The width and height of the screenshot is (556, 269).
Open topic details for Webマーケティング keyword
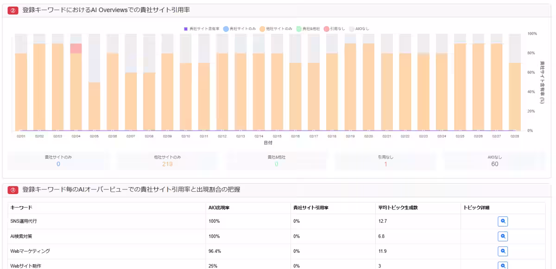click(x=502, y=251)
